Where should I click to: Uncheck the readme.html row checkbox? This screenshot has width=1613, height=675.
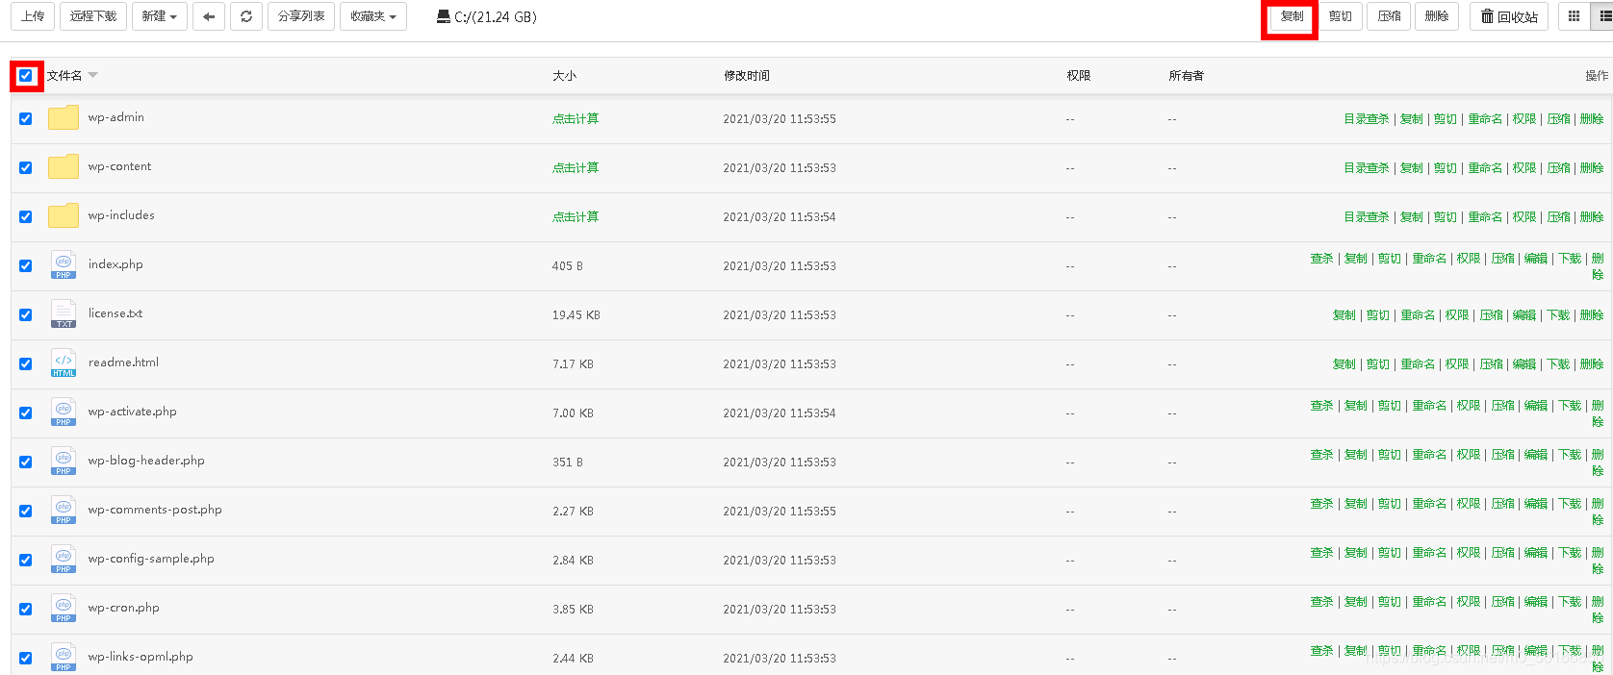coord(26,363)
